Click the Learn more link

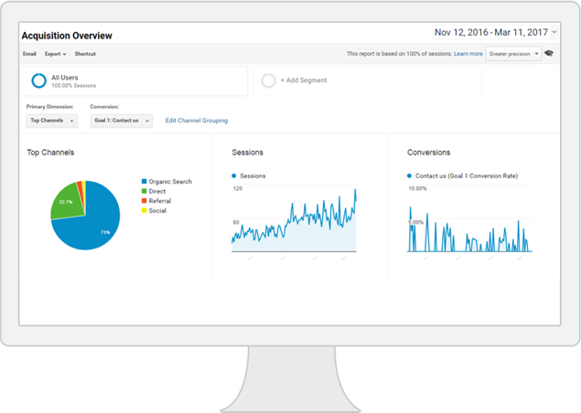tap(468, 54)
